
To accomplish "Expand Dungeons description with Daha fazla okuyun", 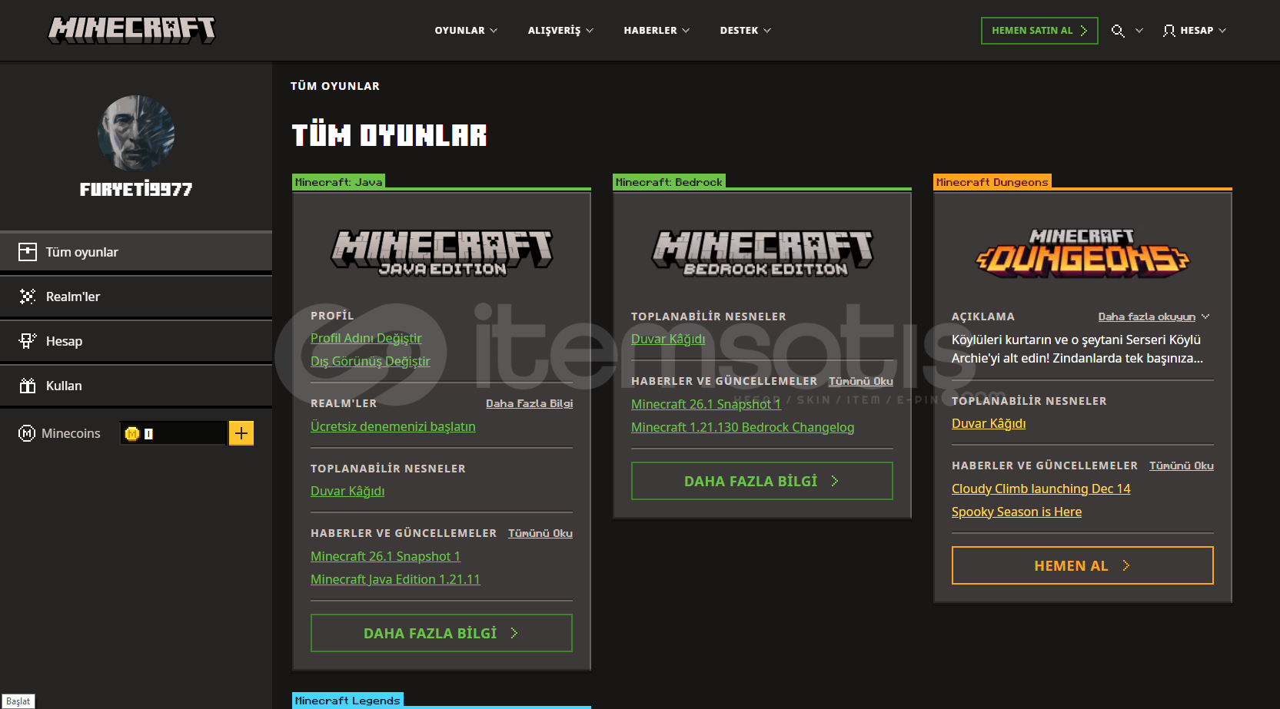I will (x=1153, y=316).
